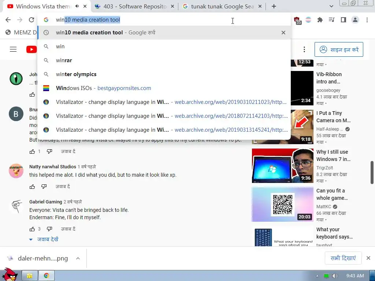Like Gabriel Gaming's comment
This screenshot has height=281, width=375.
tap(32, 229)
